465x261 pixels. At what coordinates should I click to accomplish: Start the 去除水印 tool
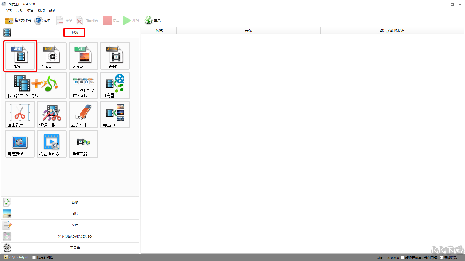pos(84,115)
